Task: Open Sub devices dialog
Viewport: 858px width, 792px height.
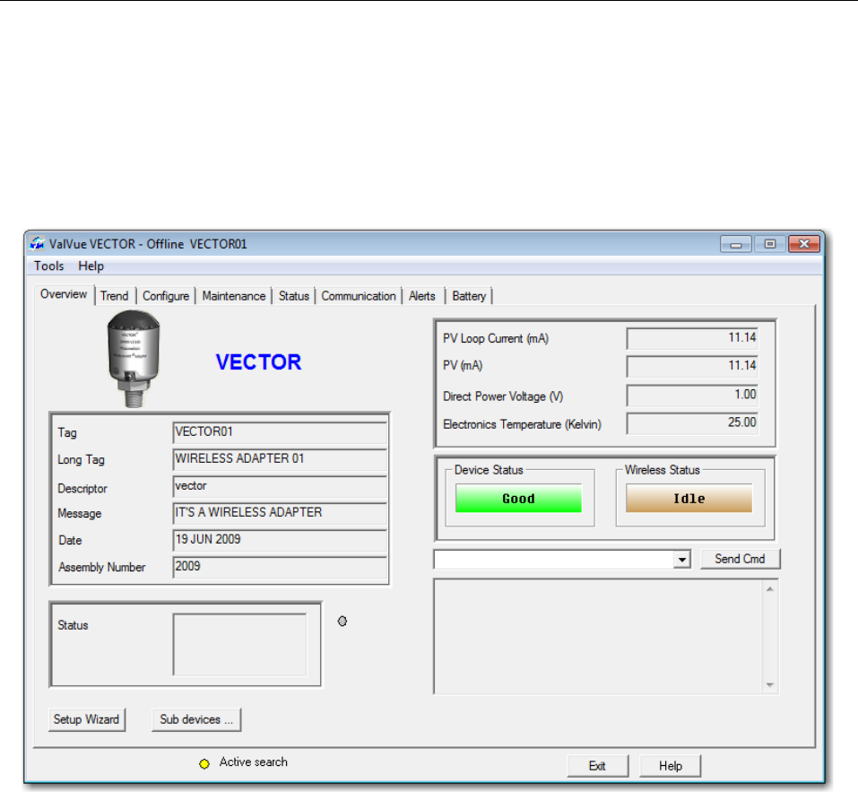Action: [196, 719]
